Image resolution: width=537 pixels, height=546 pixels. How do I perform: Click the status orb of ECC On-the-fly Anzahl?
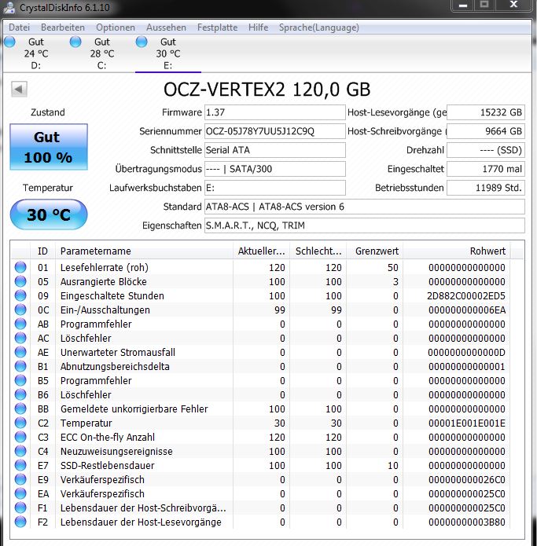coord(20,437)
